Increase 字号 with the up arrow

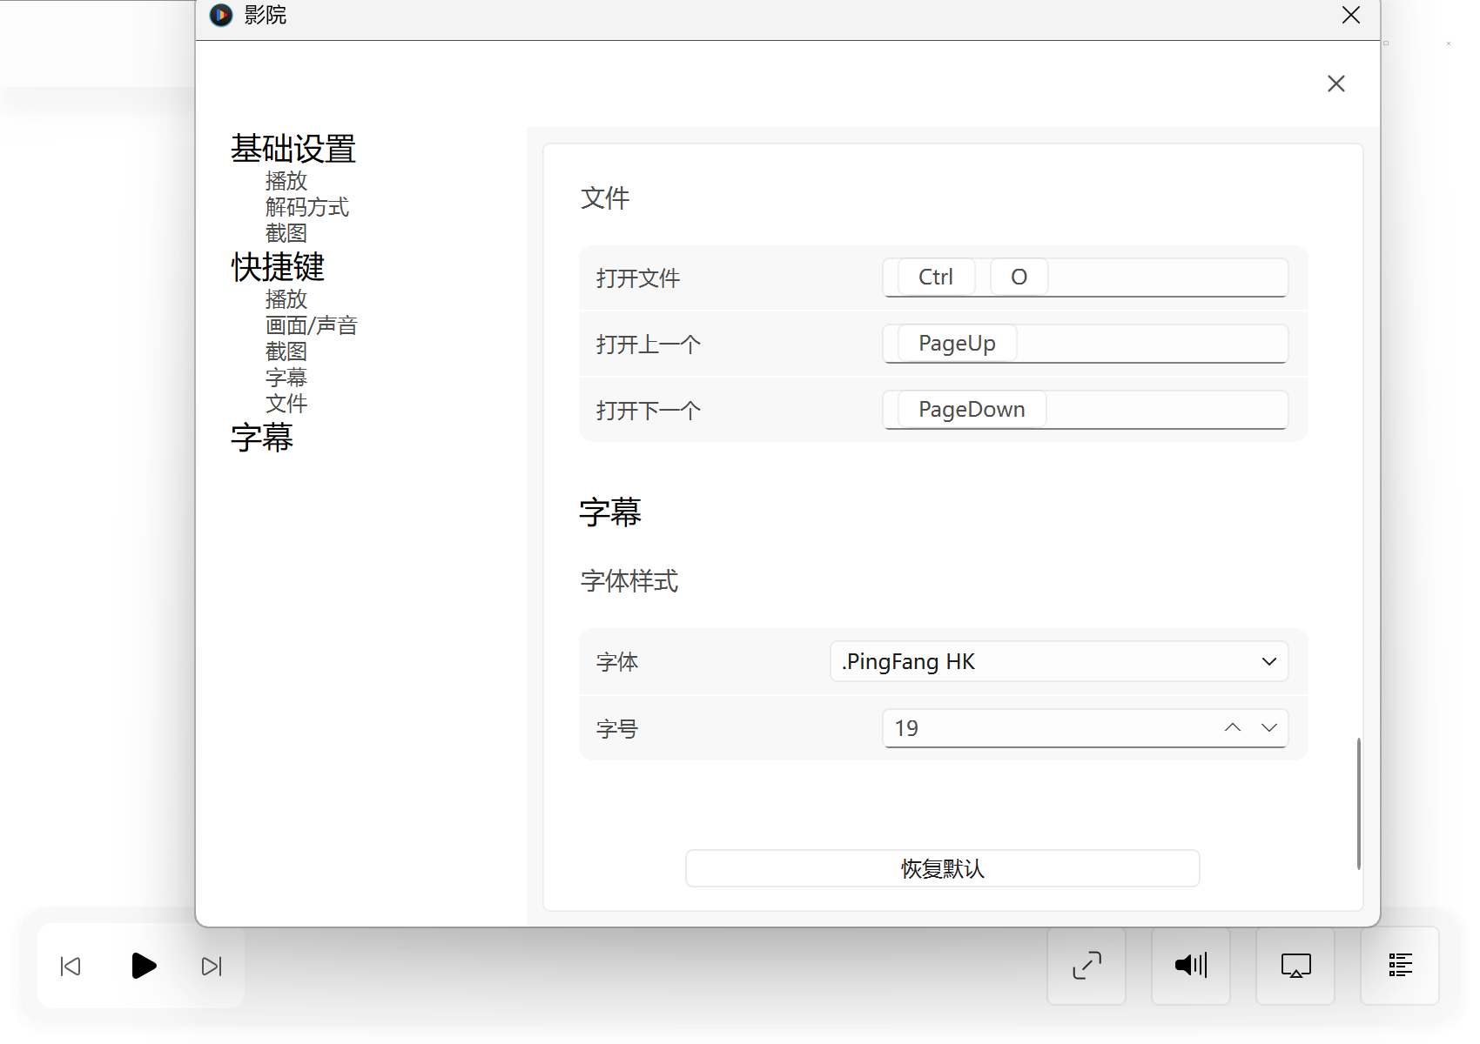(1233, 727)
